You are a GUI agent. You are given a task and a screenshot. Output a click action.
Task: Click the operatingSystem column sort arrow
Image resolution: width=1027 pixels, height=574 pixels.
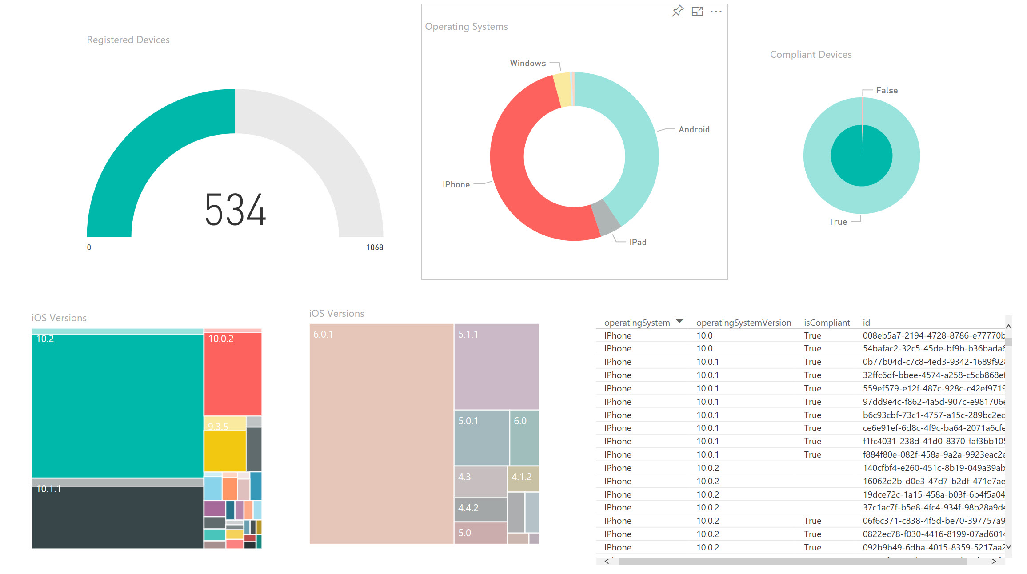pos(679,321)
